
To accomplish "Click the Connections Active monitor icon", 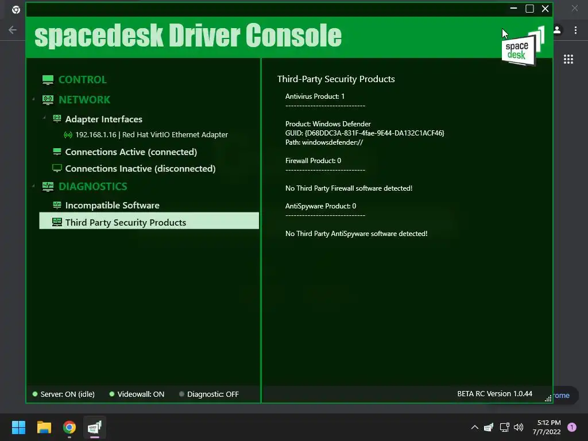I will (x=57, y=152).
